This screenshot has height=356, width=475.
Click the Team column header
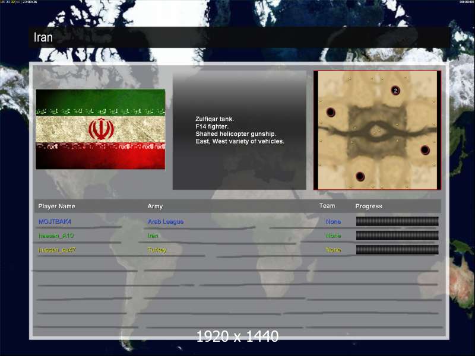[327, 206]
